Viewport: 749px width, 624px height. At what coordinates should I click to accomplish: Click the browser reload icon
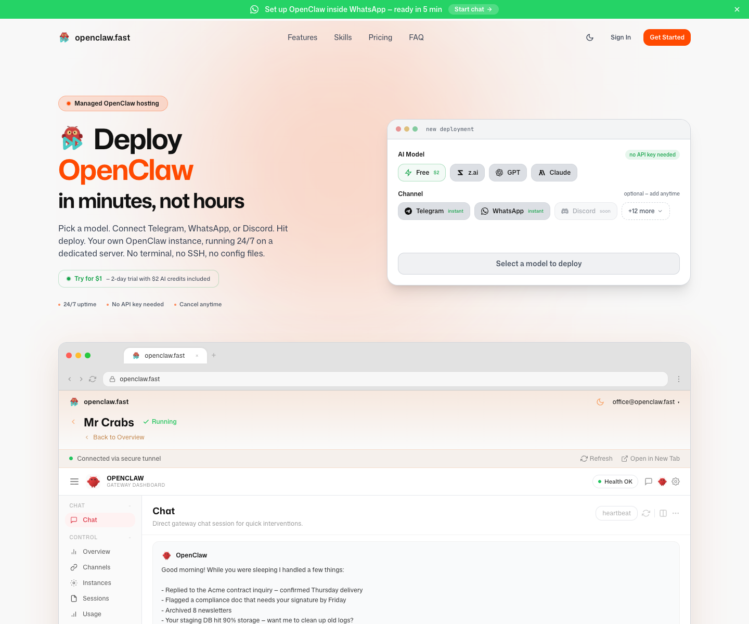pos(93,379)
